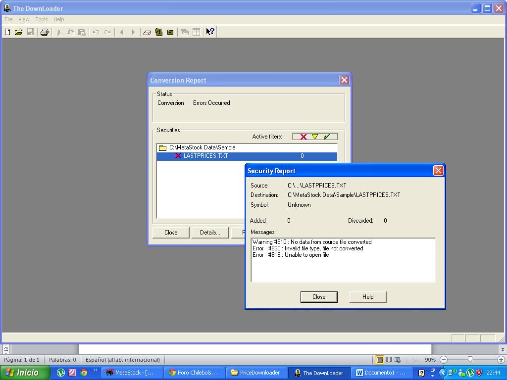
Task: Switch to MetaStock taskbar button
Action: tap(132, 373)
